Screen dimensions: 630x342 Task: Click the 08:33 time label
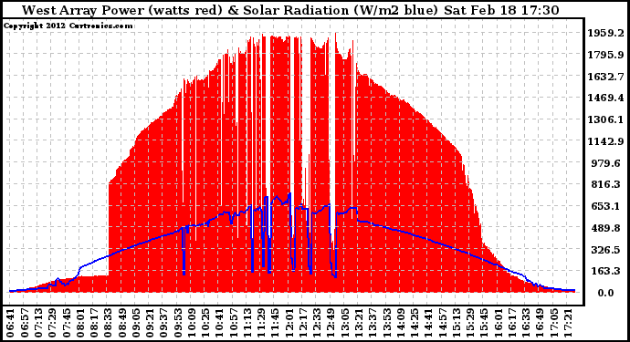click(107, 323)
